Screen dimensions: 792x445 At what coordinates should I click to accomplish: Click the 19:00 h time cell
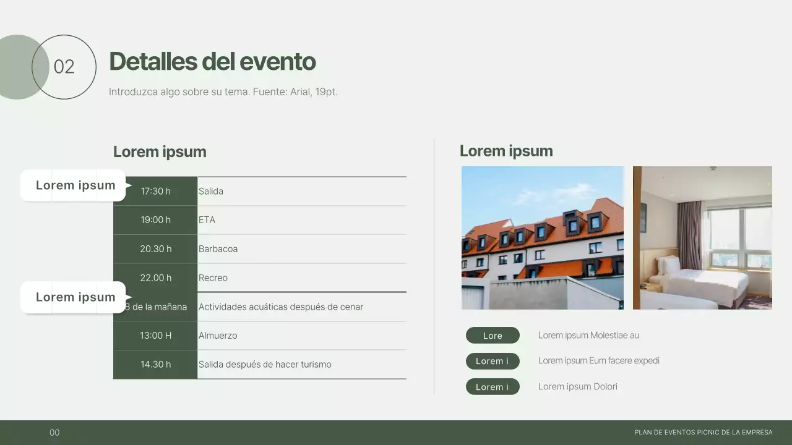tap(155, 220)
